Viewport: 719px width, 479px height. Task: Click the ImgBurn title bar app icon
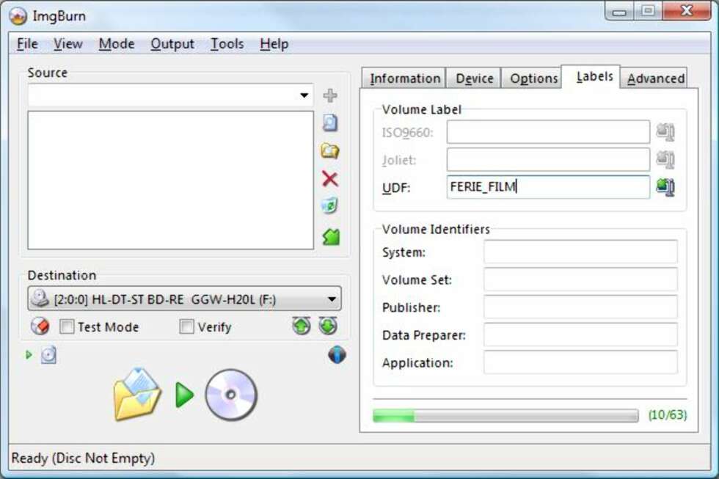coord(18,16)
